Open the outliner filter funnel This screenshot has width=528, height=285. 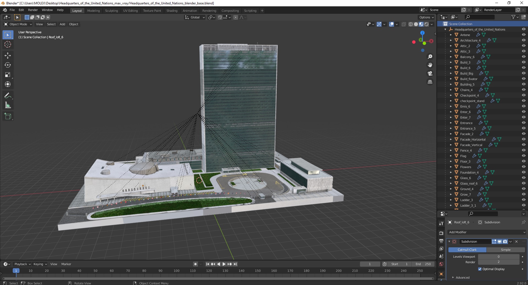[513, 17]
